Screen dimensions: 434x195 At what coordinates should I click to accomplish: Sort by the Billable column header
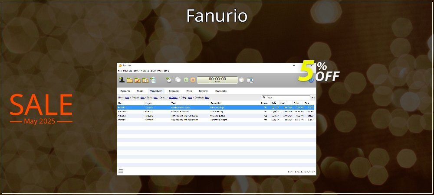point(266,103)
